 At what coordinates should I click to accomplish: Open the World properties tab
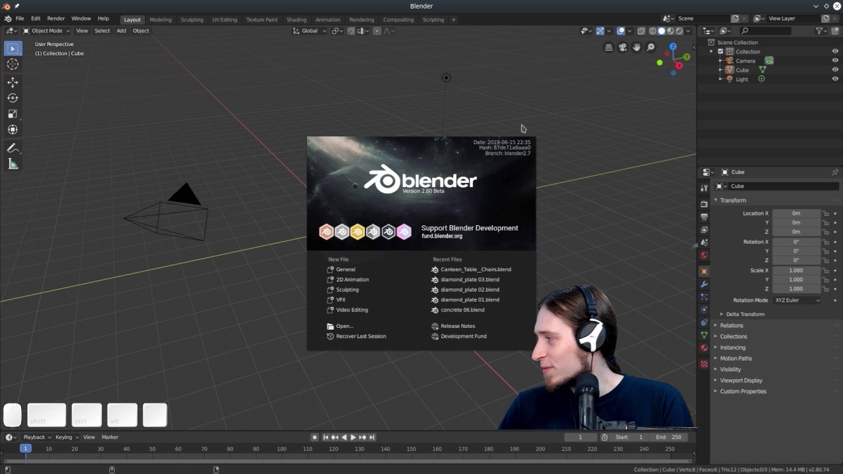click(x=704, y=255)
